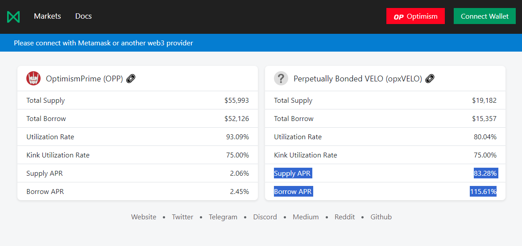This screenshot has height=246, width=522.
Task: Click the green site logo icon
Action: [13, 16]
